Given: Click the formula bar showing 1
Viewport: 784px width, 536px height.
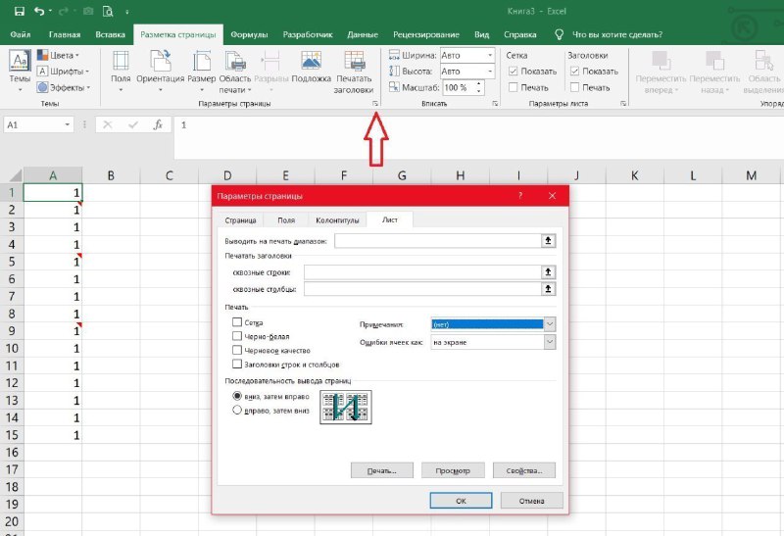Looking at the screenshot, I should coord(477,137).
